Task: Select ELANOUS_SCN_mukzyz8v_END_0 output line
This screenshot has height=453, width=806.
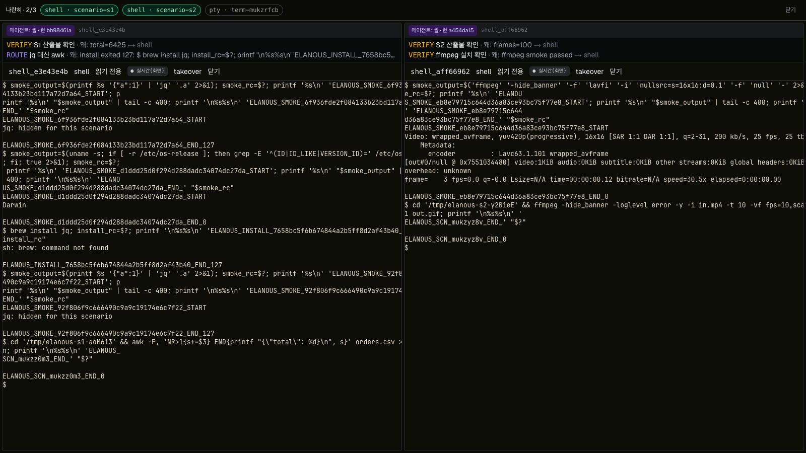Action: pyautogui.click(x=455, y=239)
